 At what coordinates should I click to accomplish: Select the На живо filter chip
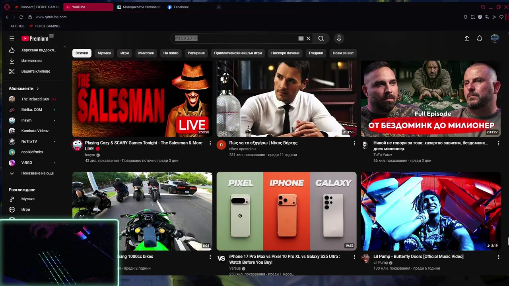[171, 53]
